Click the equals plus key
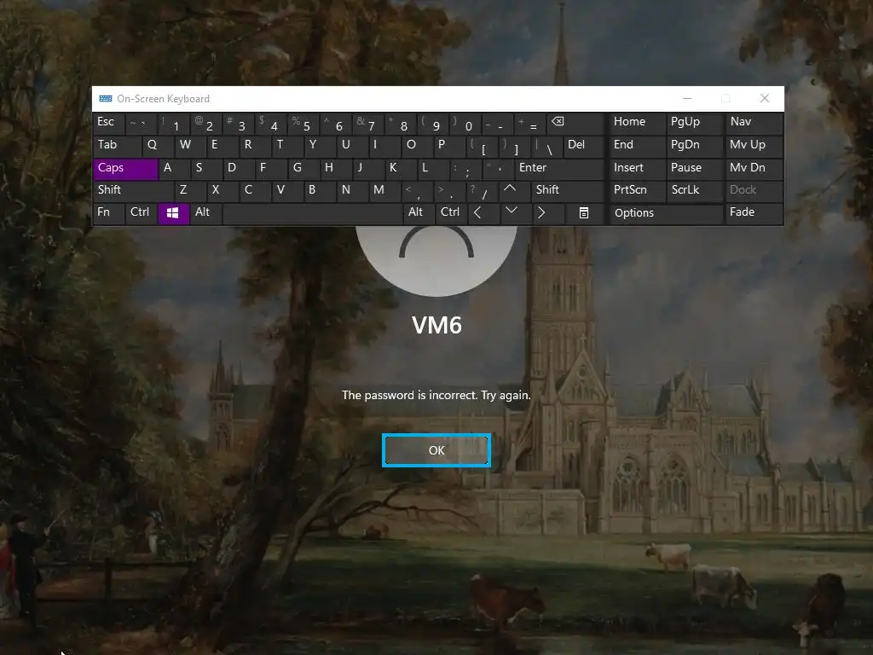The image size is (873, 655). coord(530,124)
